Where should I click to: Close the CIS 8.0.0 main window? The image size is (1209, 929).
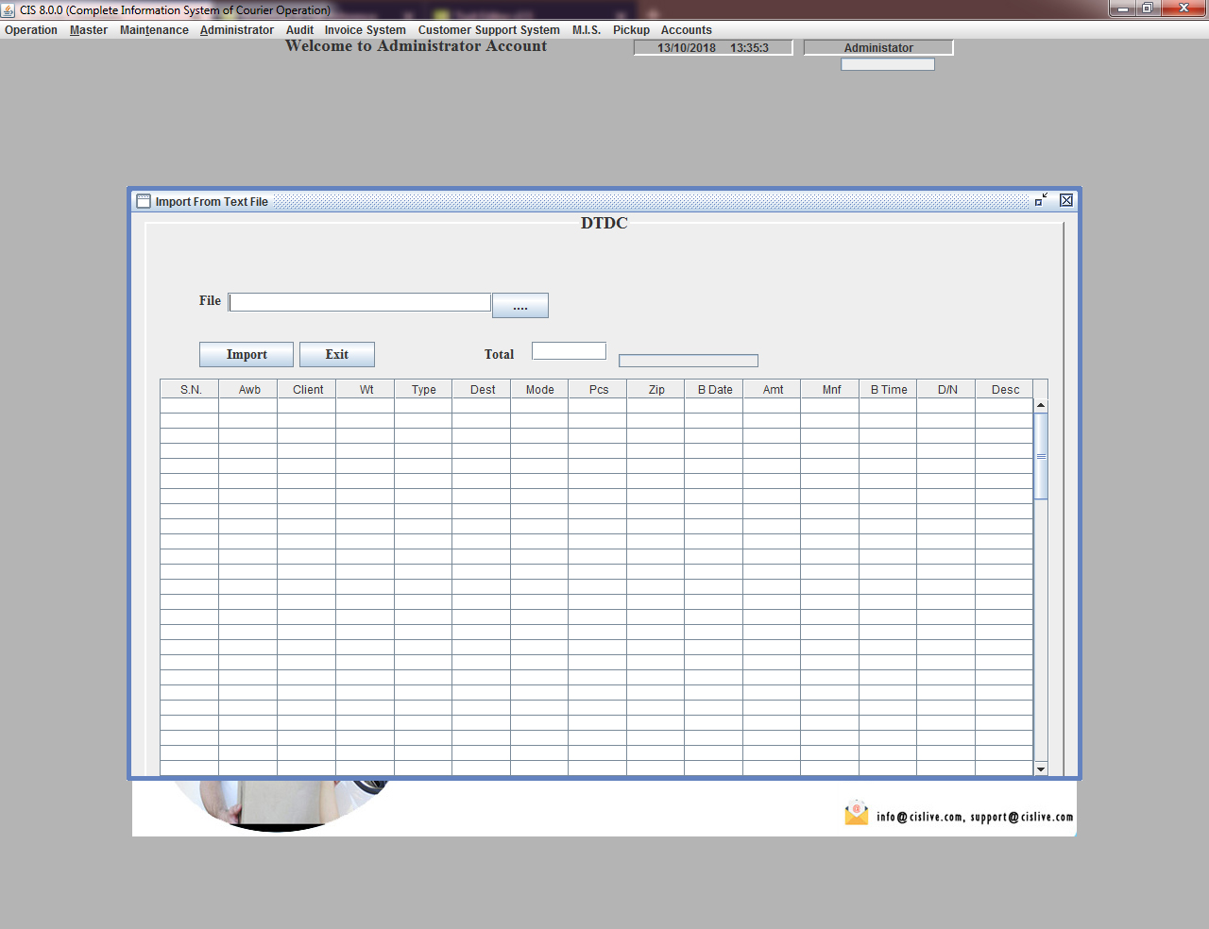click(x=1183, y=8)
